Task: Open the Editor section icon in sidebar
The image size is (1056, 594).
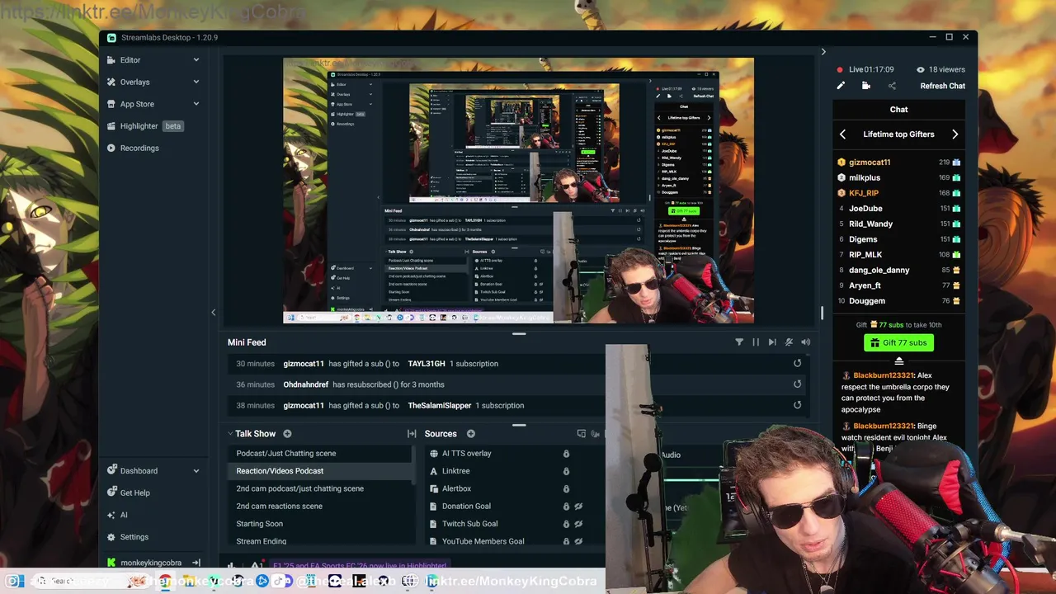Action: click(111, 60)
